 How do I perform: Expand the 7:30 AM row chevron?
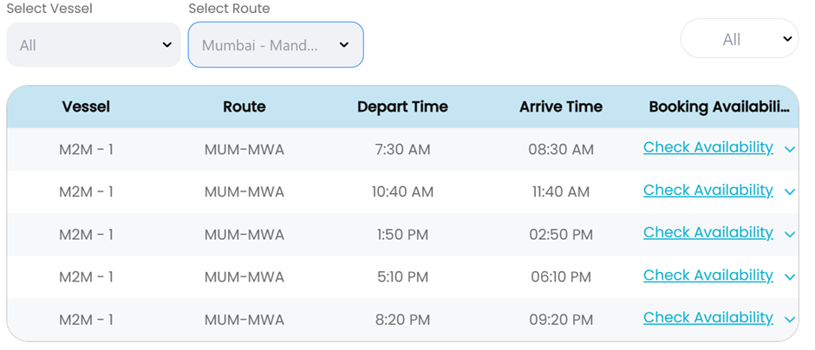tap(790, 150)
